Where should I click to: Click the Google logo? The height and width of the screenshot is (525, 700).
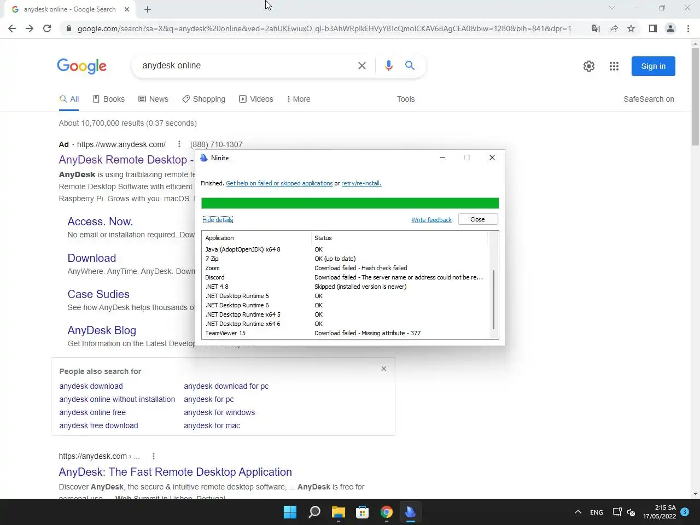coord(82,66)
